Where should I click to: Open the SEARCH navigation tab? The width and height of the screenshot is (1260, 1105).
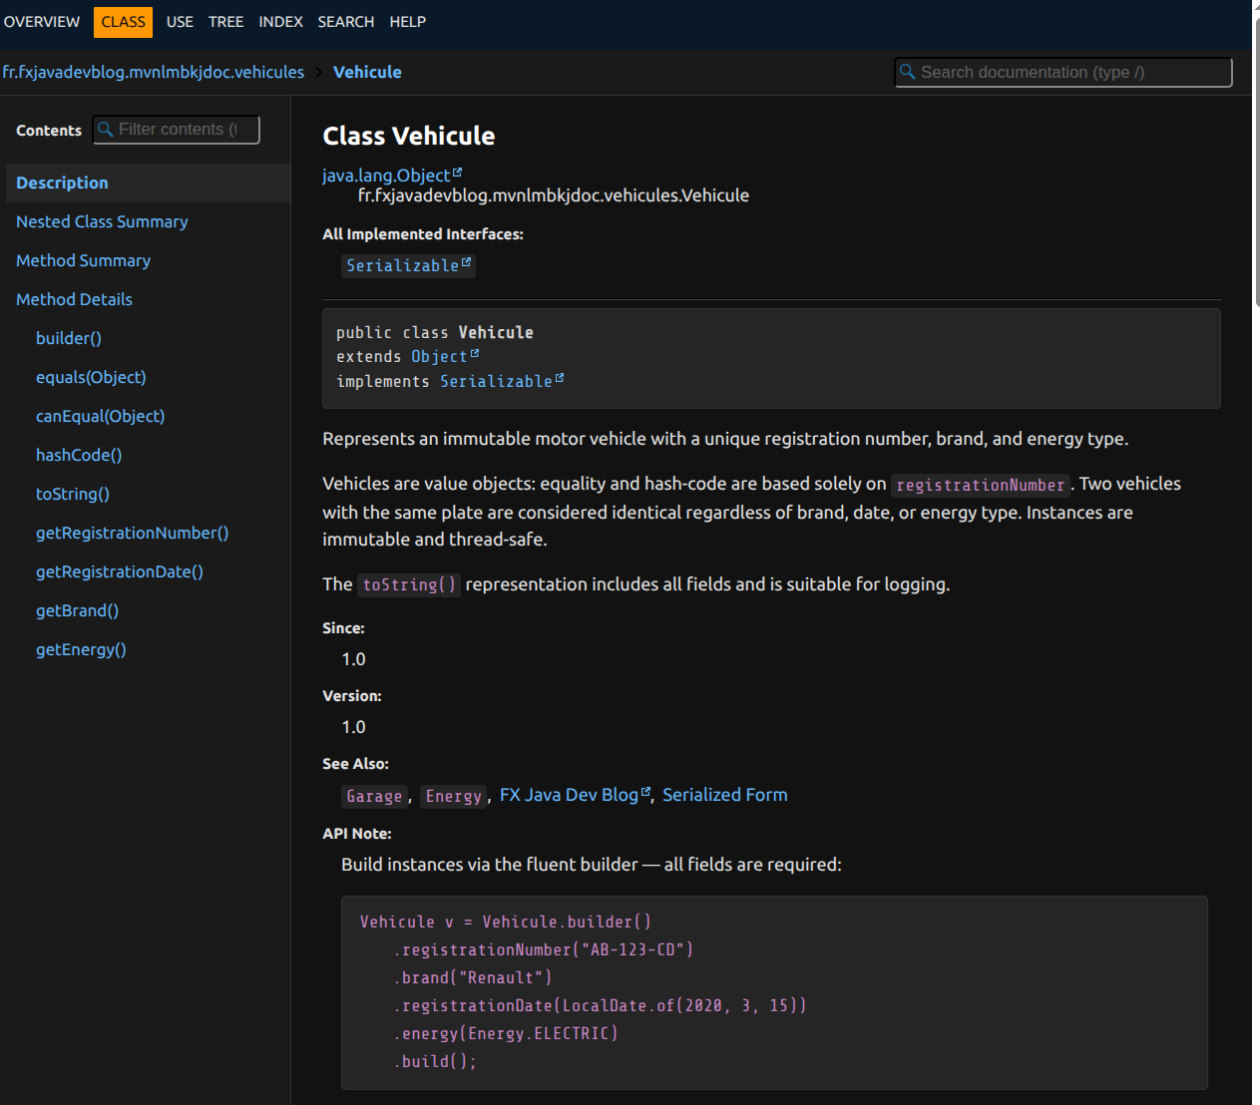click(346, 22)
